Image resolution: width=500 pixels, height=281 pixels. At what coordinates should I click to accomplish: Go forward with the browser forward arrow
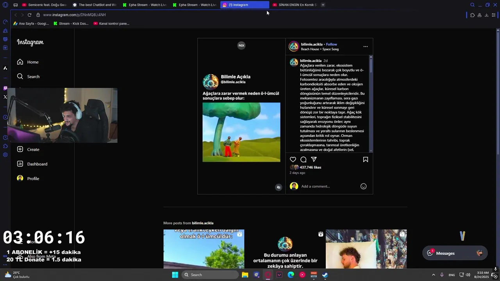(x=22, y=15)
